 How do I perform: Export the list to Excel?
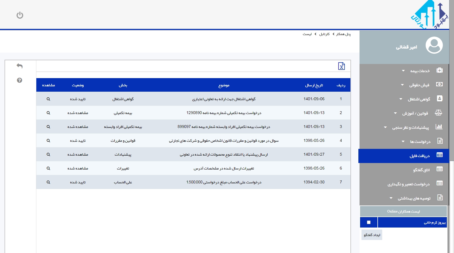tap(341, 66)
